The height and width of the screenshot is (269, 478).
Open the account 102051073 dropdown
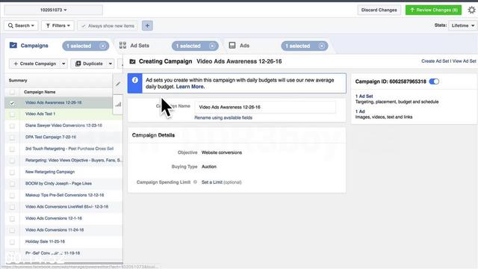[x=53, y=10]
